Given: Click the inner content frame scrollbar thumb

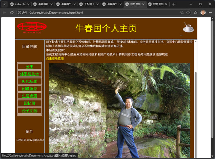Looking at the screenshot, I should (x=196, y=114).
